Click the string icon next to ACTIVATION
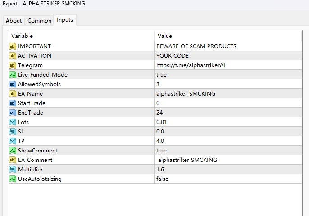Viewport: 309px width, 216px height. 13,55
